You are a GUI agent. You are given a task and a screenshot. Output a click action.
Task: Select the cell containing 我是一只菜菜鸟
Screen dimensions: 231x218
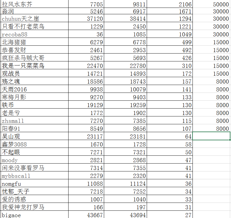click(23, 66)
